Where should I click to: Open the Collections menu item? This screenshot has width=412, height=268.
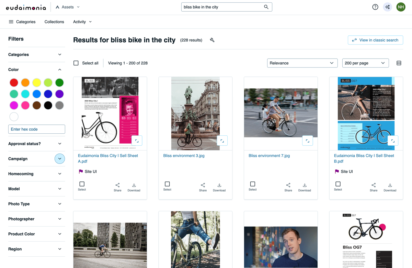coord(54,22)
